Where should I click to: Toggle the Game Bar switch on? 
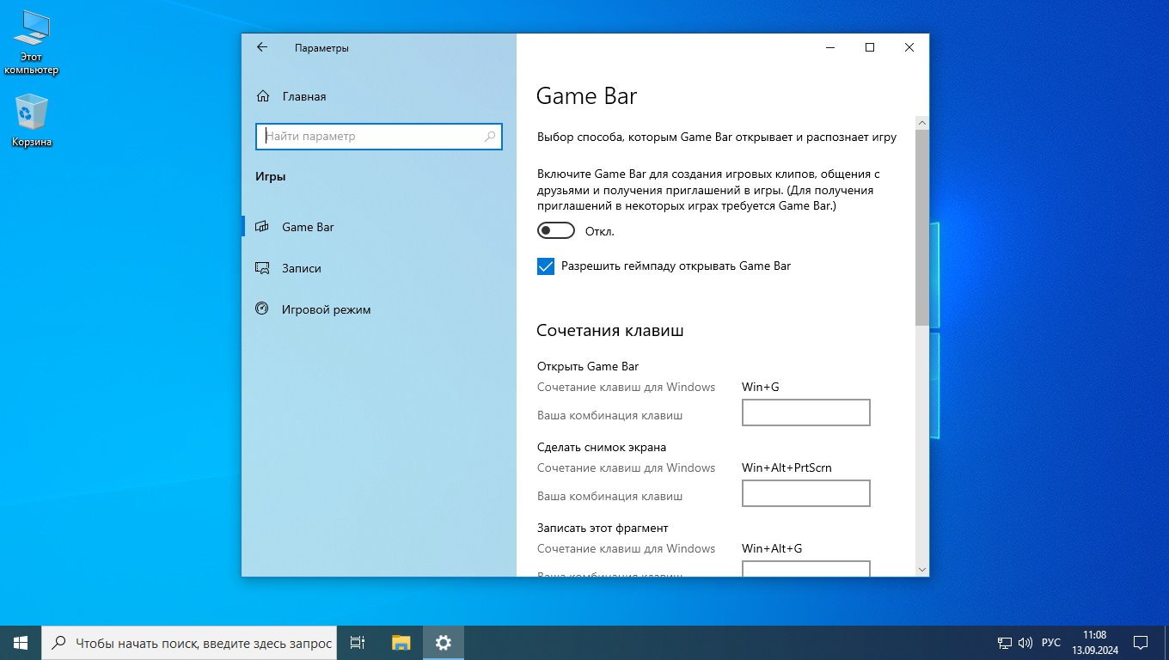556,231
